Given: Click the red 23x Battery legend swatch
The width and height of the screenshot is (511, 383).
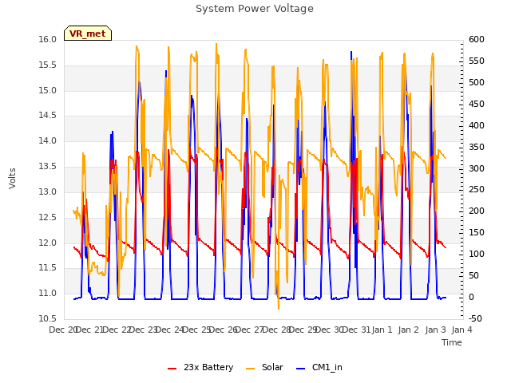Looking at the screenshot, I should point(172,369).
